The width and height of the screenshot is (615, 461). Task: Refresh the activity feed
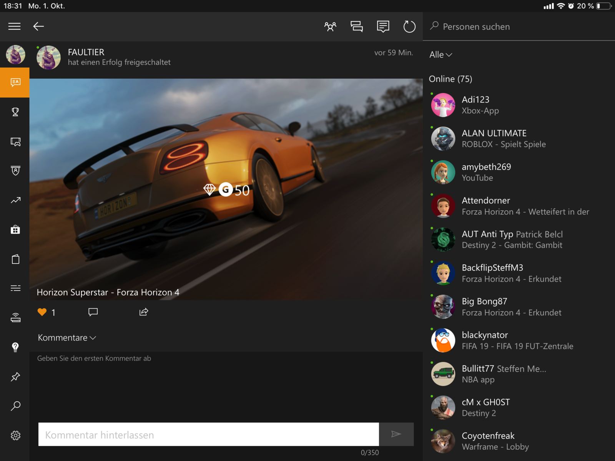[x=409, y=27]
